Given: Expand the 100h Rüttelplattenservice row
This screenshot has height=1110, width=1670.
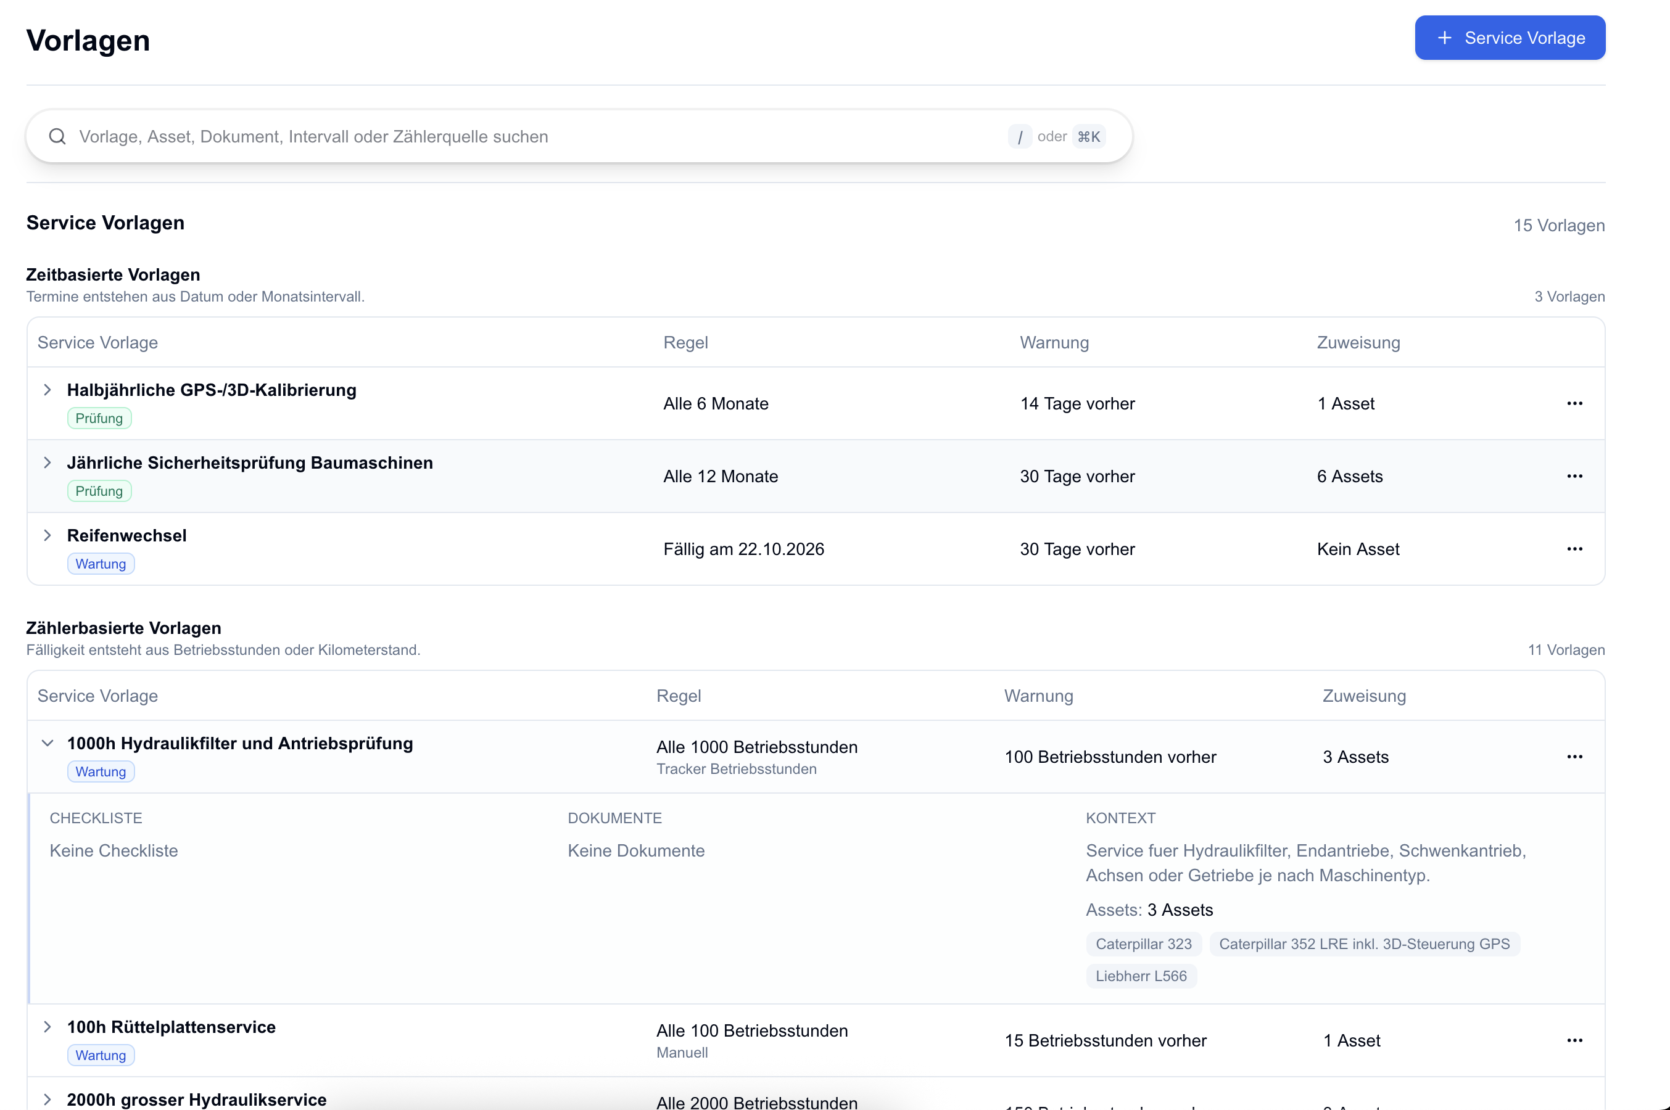Looking at the screenshot, I should [48, 1027].
